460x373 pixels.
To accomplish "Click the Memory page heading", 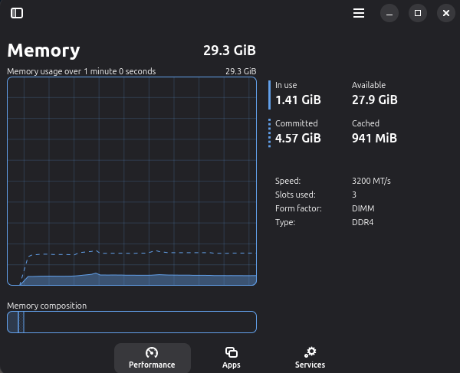I will [44, 51].
